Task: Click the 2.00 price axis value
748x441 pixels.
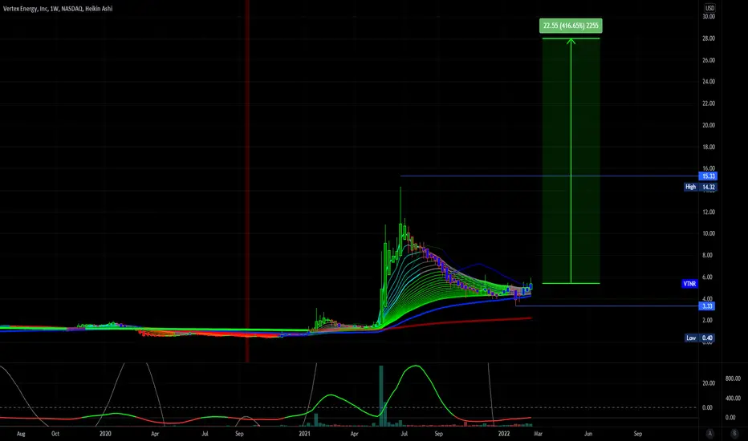Action: [x=707, y=321]
